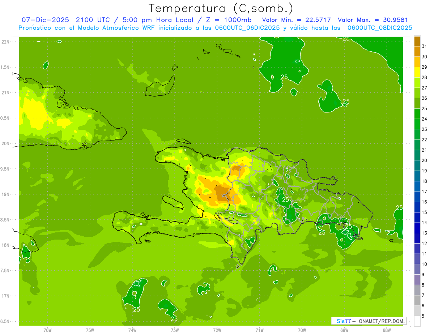Image resolution: width=434 pixels, height=335 pixels.
Task: Click the colorbar label '18'
Action: (424, 181)
